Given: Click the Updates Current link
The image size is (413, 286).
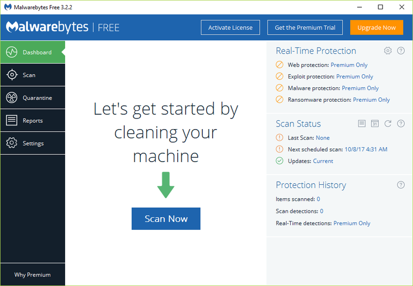Looking at the screenshot, I should [323, 161].
